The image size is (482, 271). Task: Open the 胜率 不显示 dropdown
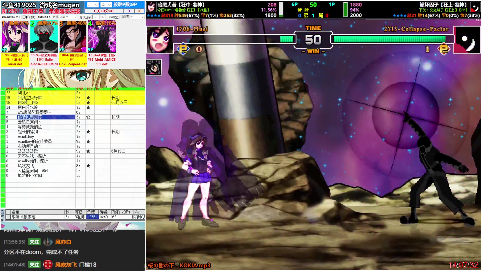point(68,17)
